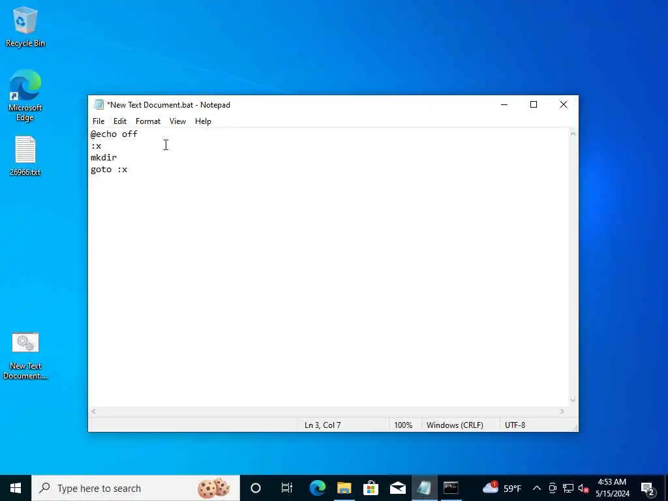Open the Format menu in Notepad

(148, 121)
